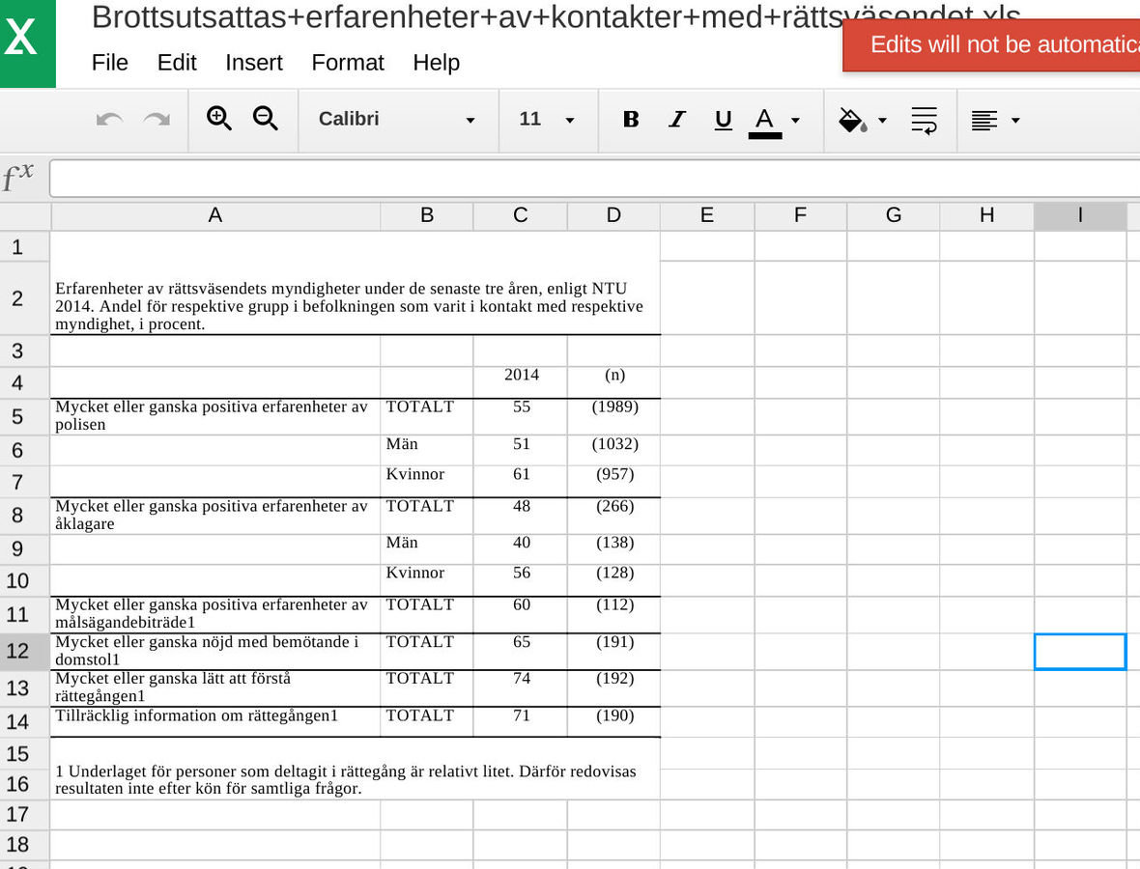Click the red Edits will not be saved banner
Screen dimensions: 1140x869
tap(991, 45)
